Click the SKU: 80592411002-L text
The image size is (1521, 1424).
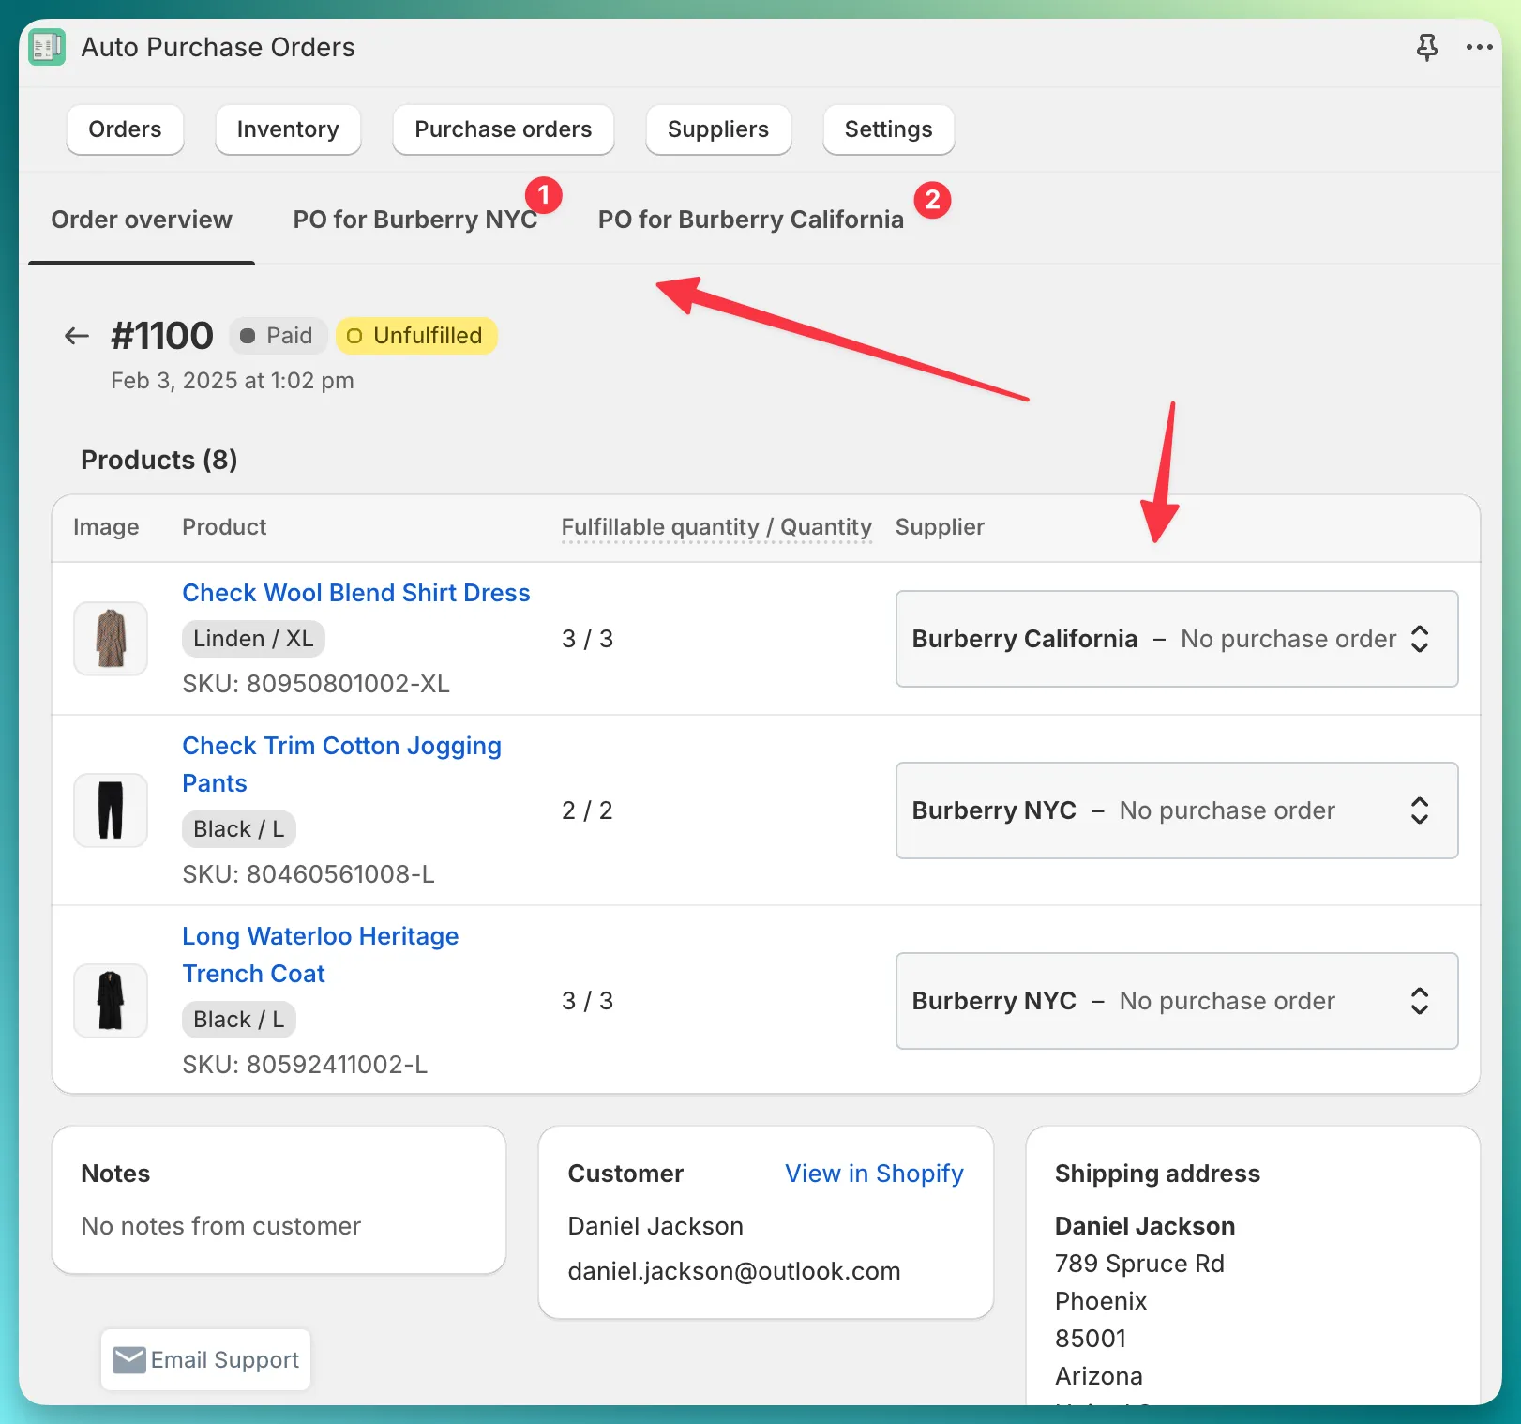tap(305, 1065)
